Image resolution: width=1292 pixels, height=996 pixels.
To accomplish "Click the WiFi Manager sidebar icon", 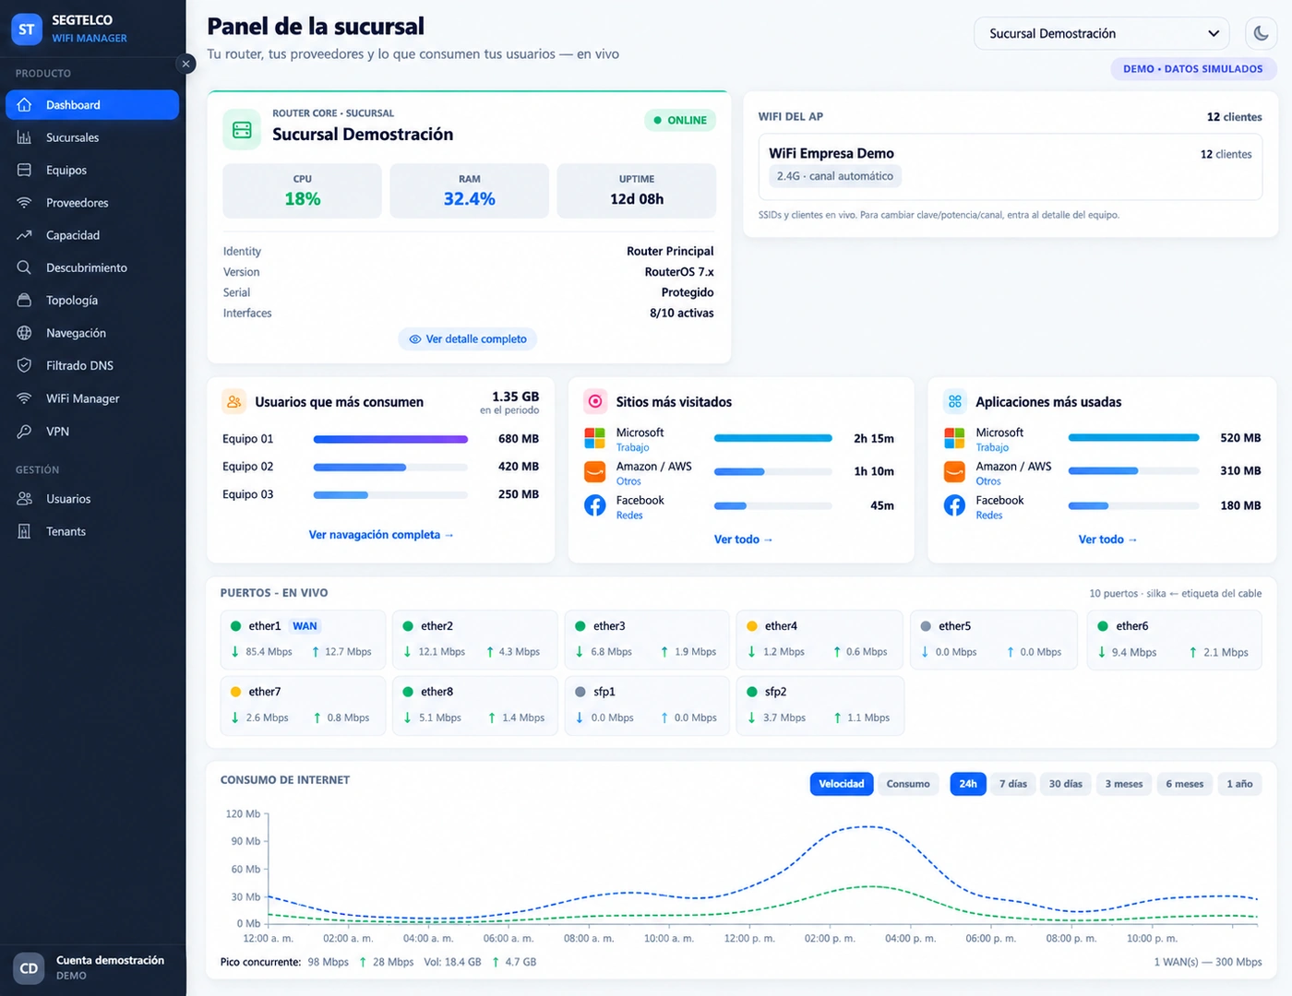I will tap(25, 398).
